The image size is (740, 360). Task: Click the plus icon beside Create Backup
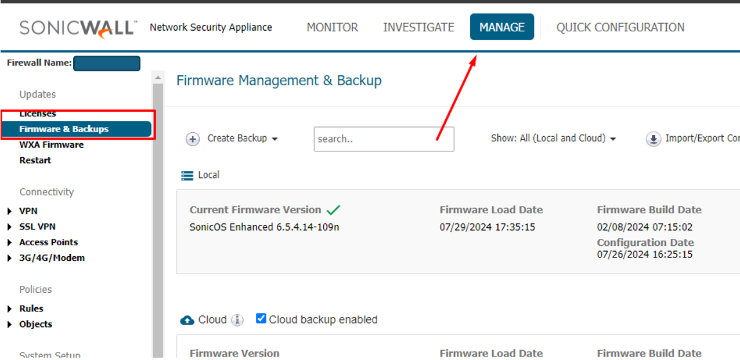click(193, 139)
